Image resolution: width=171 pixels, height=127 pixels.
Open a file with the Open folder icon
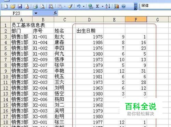(x=13, y=6)
